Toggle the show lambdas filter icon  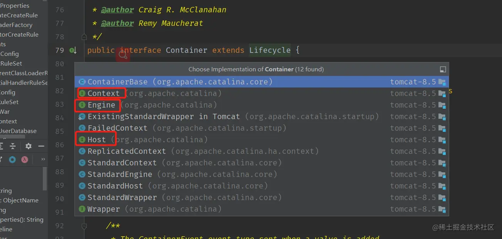[25, 160]
